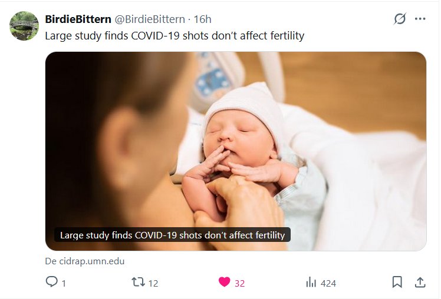Click the repost arrows icon

coord(138,283)
